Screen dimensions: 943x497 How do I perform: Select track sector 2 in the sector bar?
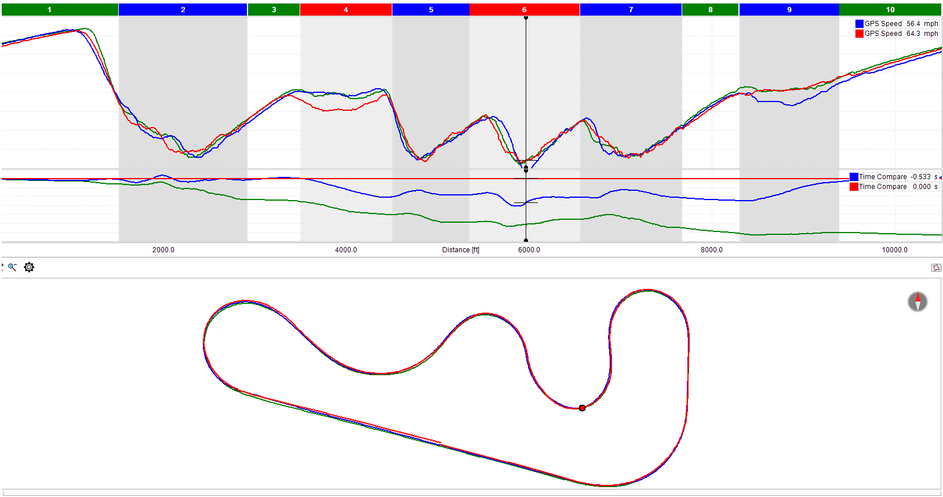183,9
